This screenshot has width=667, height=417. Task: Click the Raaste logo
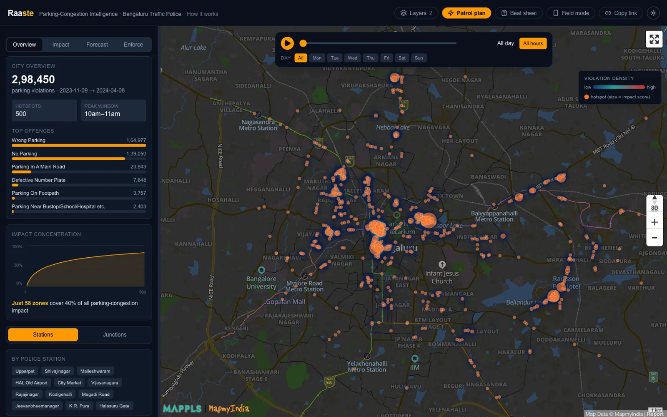click(20, 13)
